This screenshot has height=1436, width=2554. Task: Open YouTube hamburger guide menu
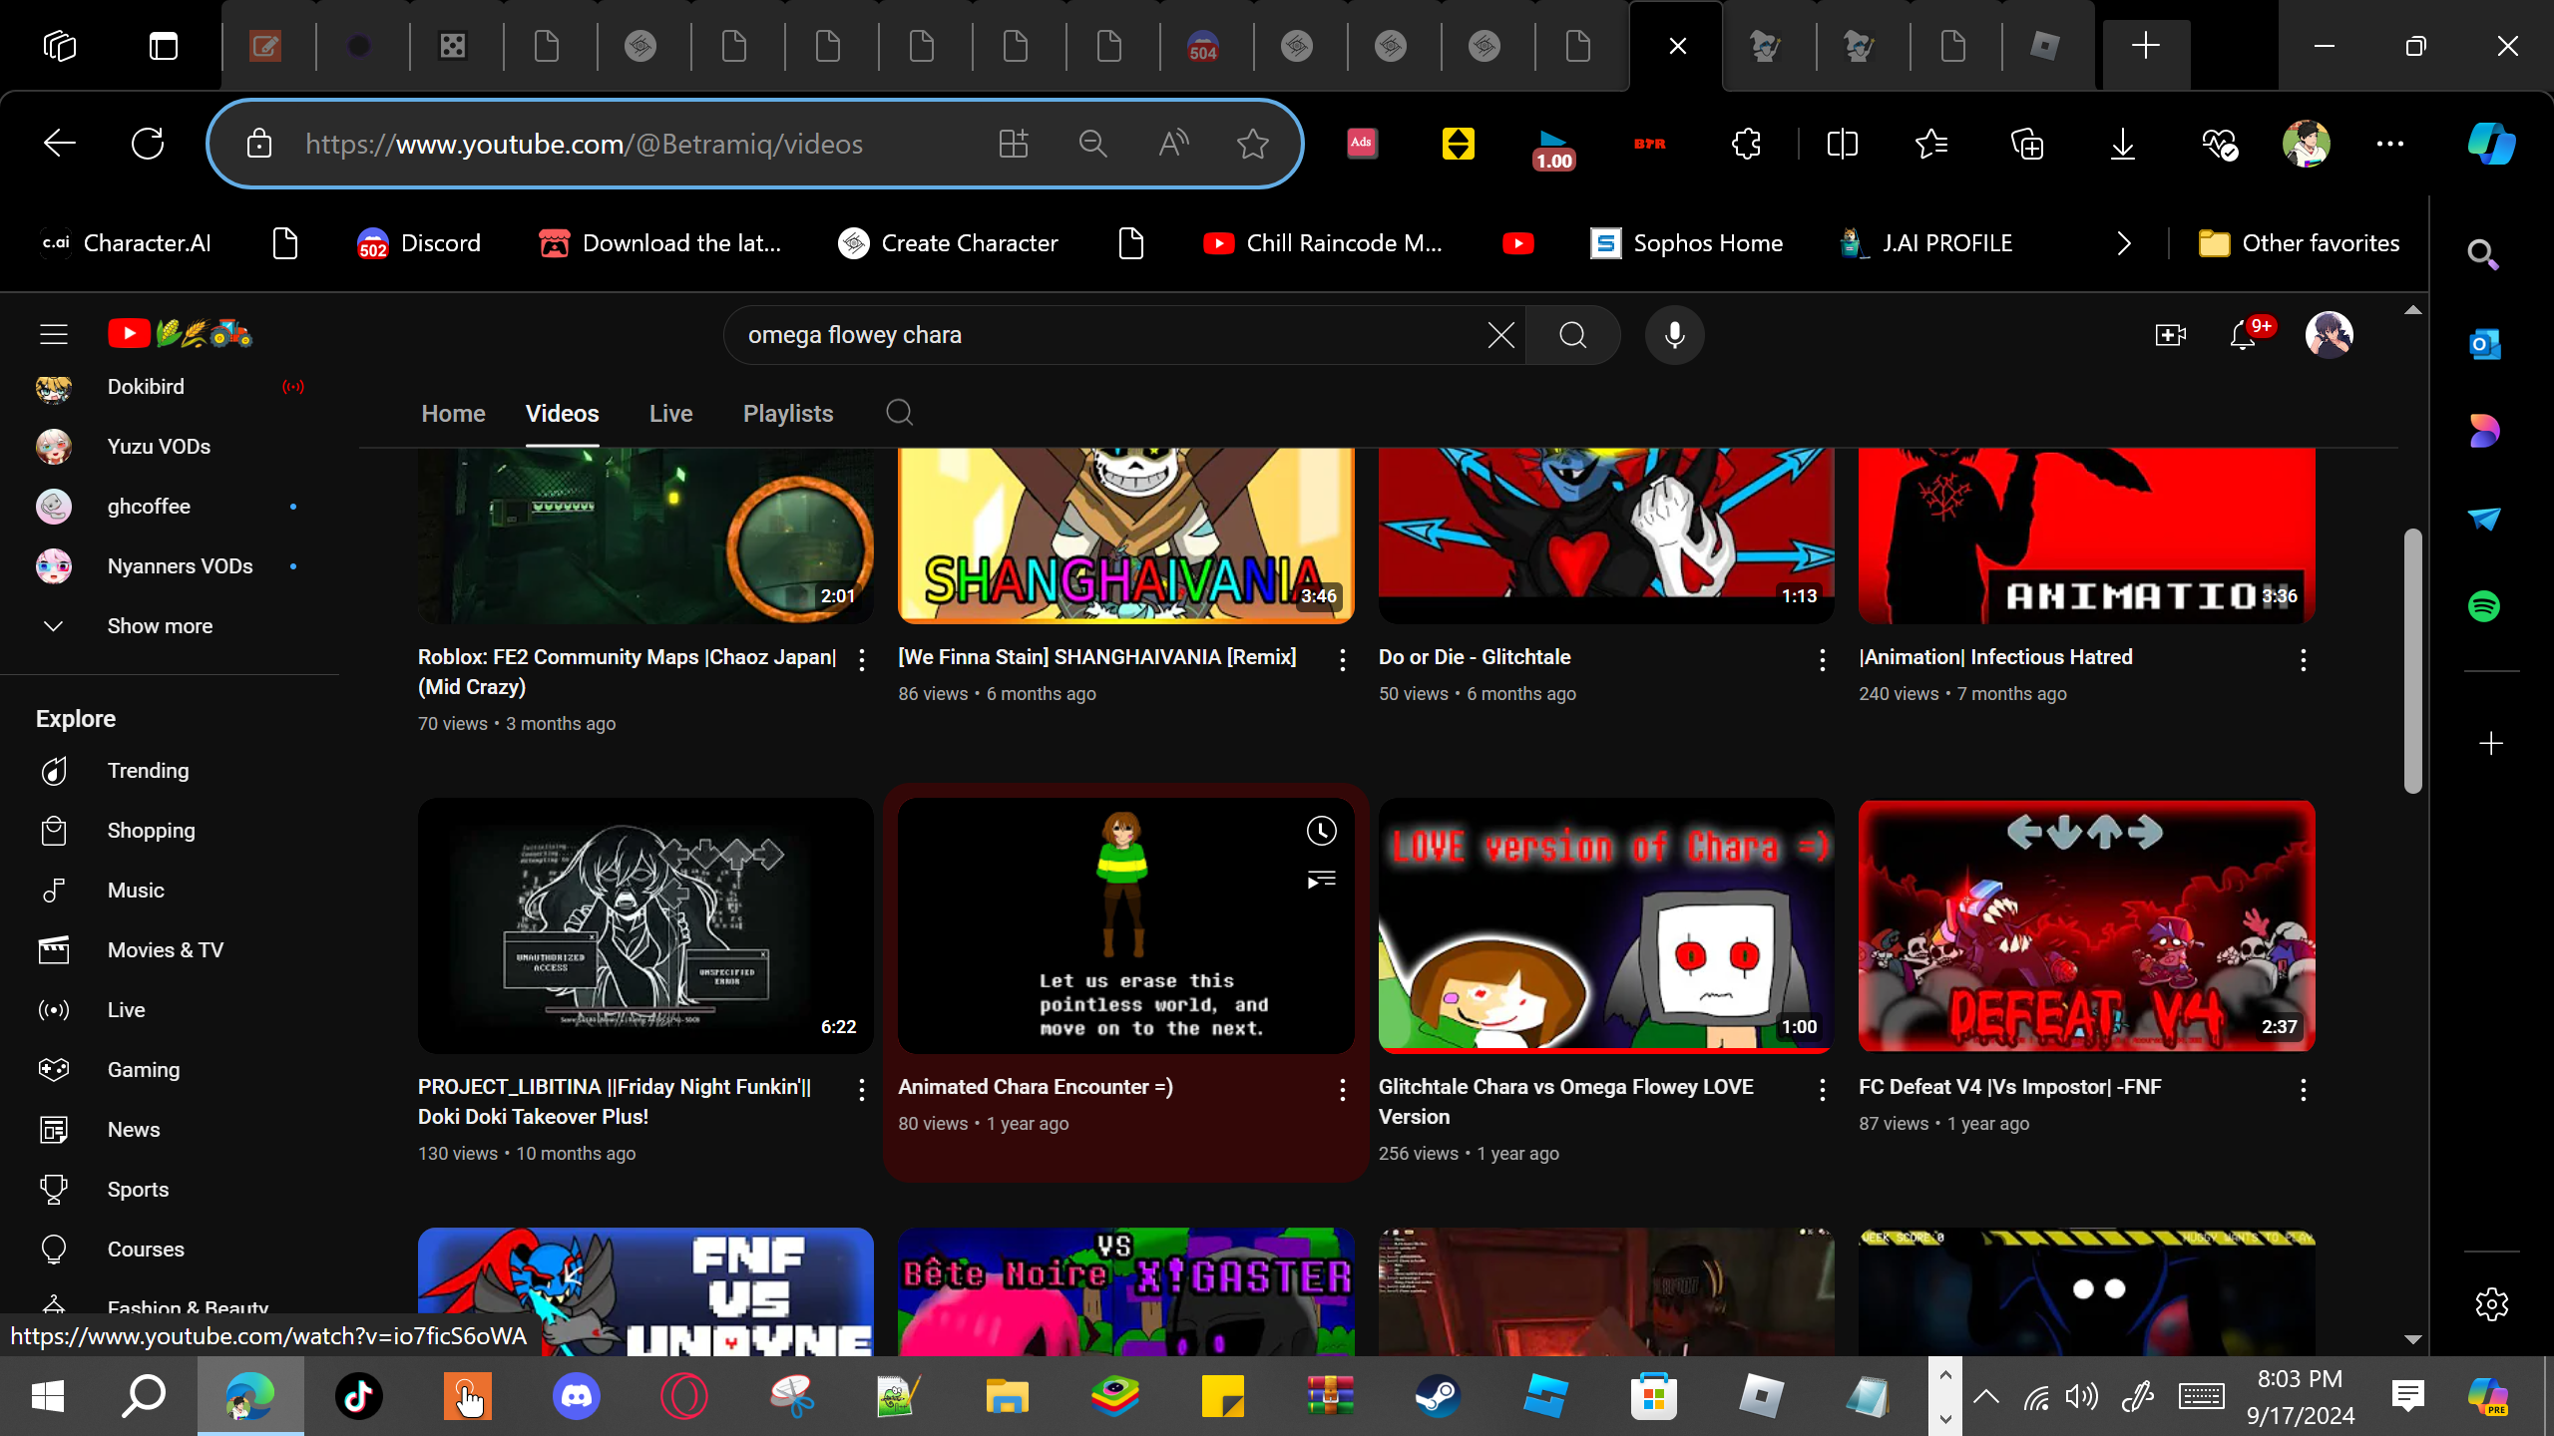tap(54, 334)
